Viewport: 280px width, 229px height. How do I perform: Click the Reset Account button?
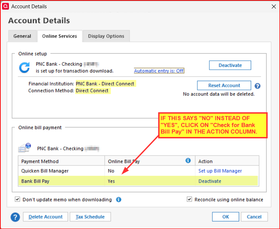224,85
